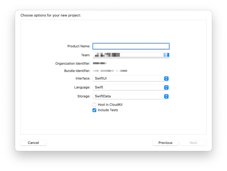Disable the Include Tests checkbox
227x171 pixels.
[94, 110]
